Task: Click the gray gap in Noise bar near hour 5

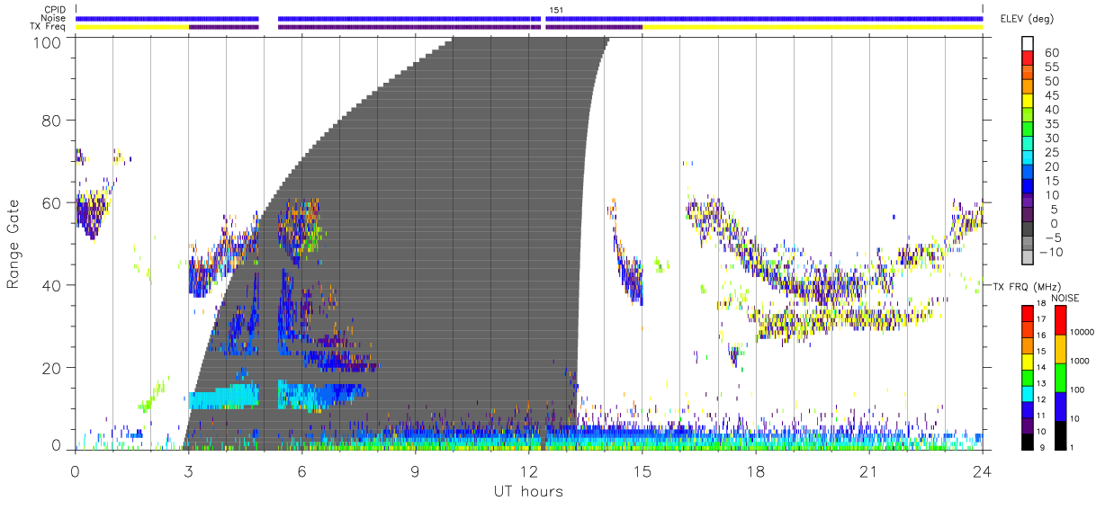Action: tap(268, 18)
